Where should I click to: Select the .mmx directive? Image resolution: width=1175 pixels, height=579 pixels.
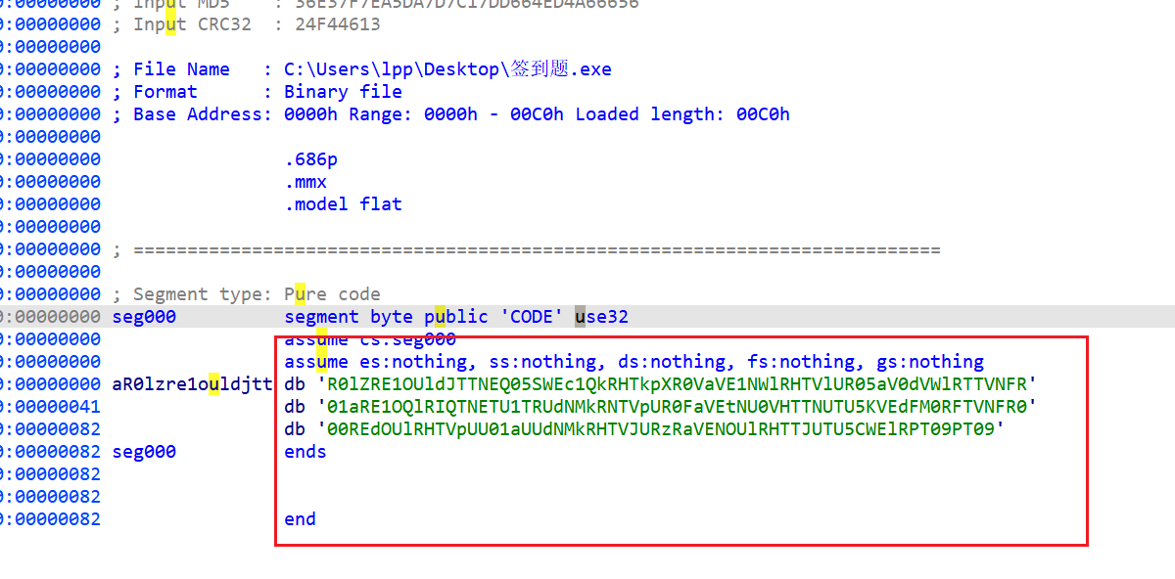[x=305, y=181]
